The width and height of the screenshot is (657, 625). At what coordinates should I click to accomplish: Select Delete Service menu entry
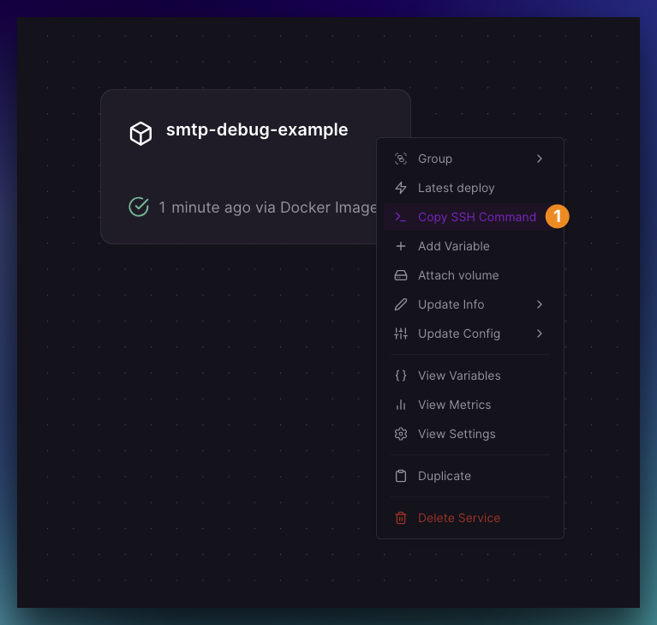coord(470,518)
